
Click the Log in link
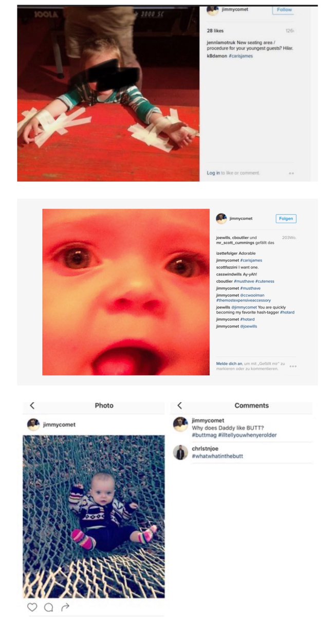tap(213, 173)
